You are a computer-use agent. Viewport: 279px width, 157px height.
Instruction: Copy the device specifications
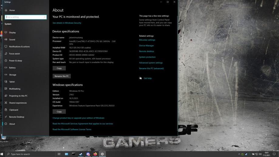pos(59,68)
